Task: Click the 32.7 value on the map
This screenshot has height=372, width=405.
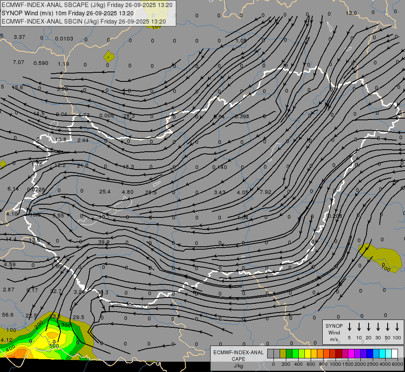Action: coord(56,291)
